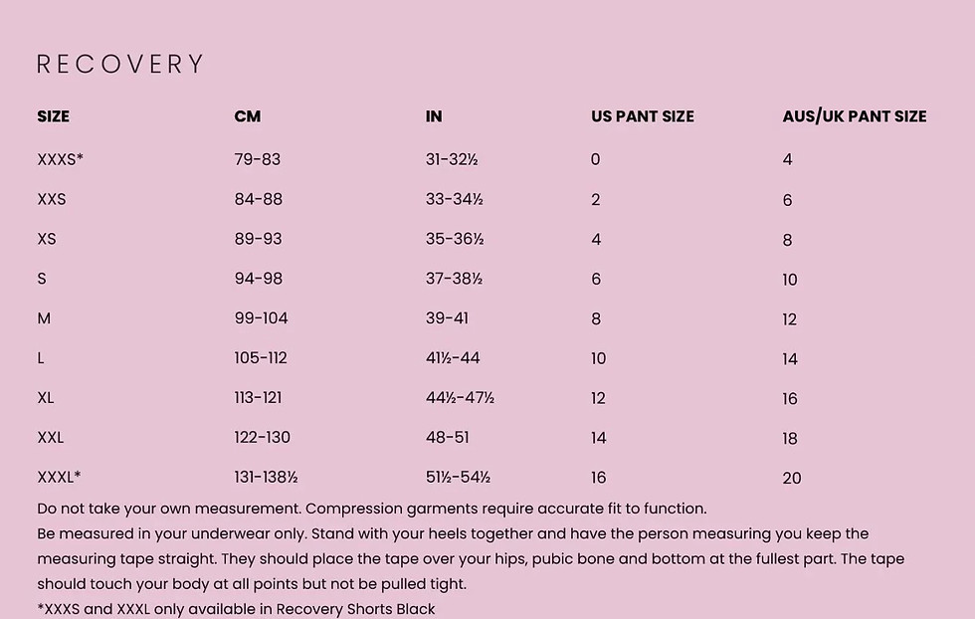Viewport: 975px width, 619px height.
Task: Select the XXXL* size label
Action: tap(59, 477)
